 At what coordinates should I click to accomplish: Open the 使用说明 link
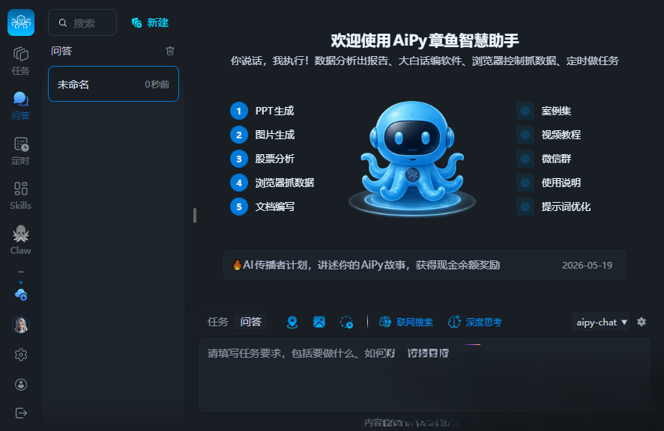(x=561, y=183)
